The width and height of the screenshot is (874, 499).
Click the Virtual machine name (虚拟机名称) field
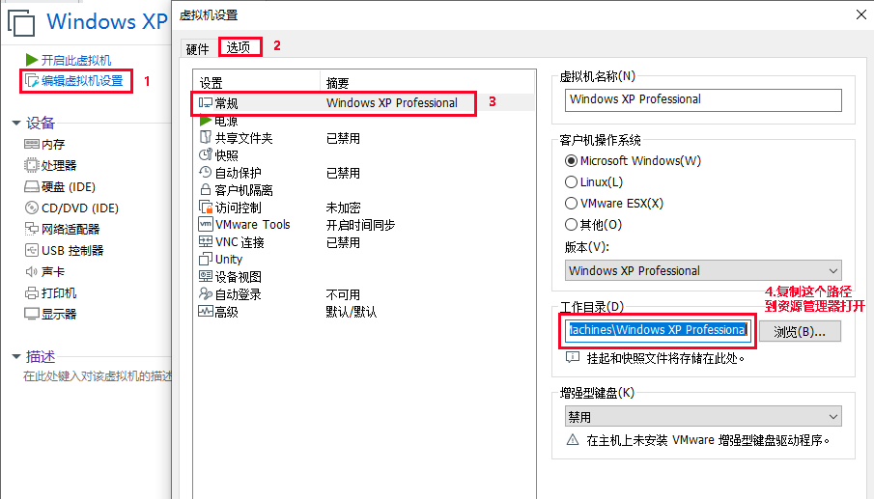pyautogui.click(x=703, y=99)
